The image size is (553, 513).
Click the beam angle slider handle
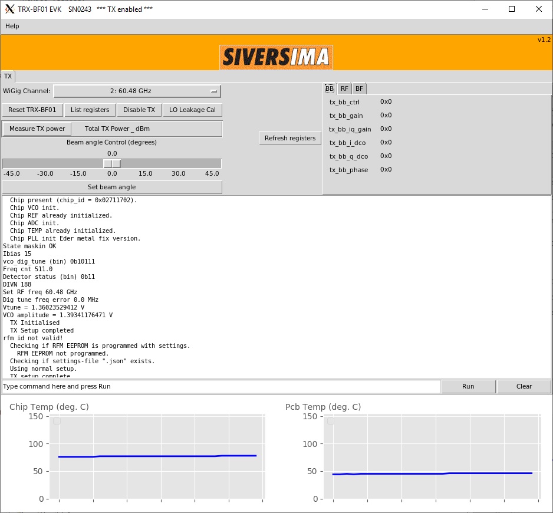(112, 163)
